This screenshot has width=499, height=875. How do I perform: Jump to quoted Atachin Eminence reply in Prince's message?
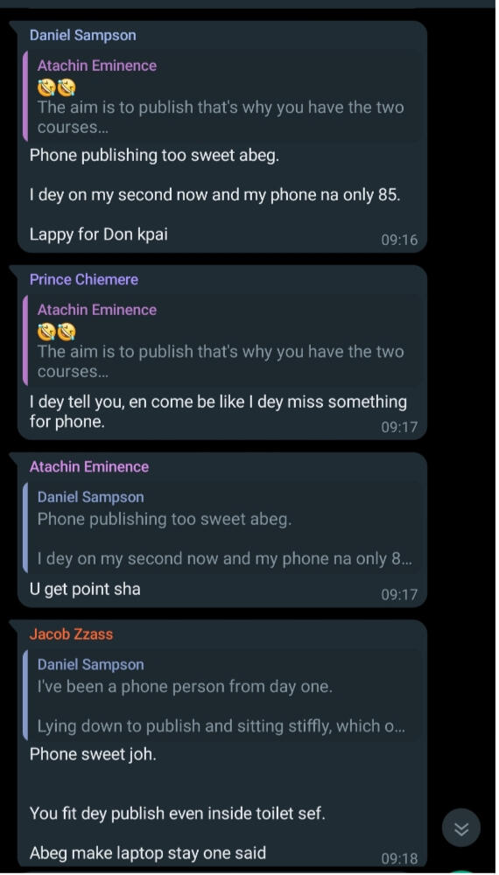point(223,340)
